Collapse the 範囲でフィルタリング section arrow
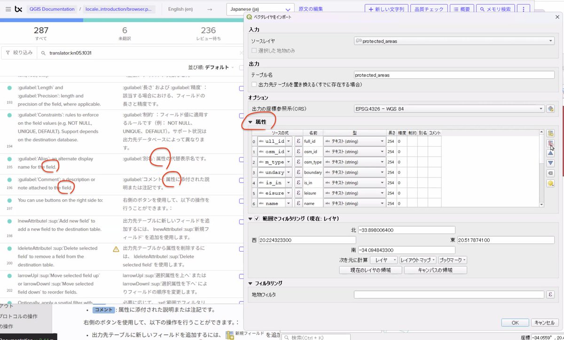This screenshot has width=564, height=340. coord(251,218)
